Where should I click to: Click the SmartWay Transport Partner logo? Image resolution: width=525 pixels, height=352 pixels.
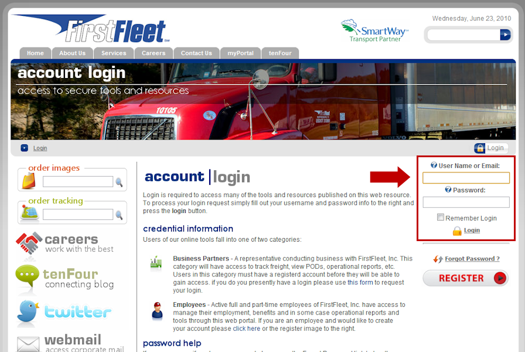coord(374,31)
